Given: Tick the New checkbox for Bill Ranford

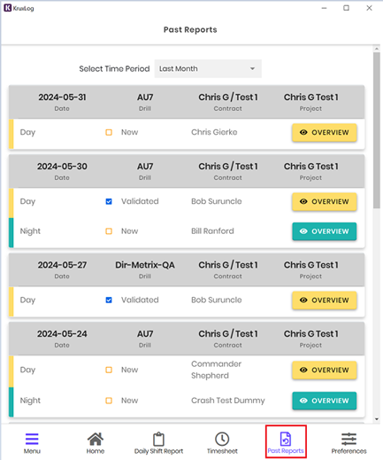Looking at the screenshot, I should click(x=109, y=231).
